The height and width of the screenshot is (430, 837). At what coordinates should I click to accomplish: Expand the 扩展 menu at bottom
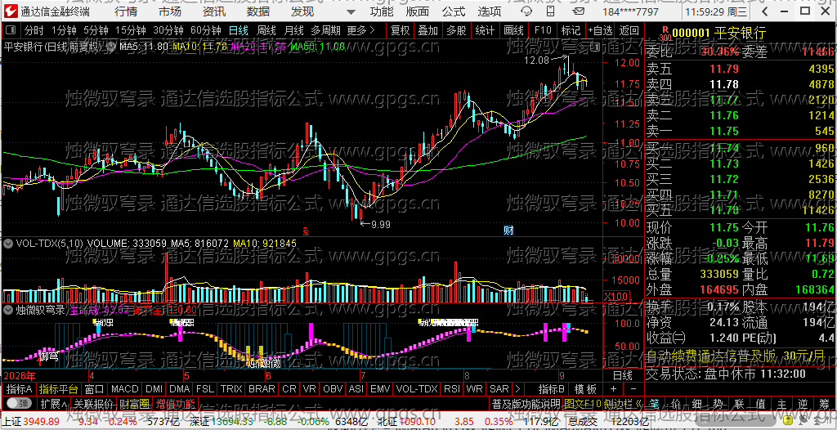tap(54, 403)
